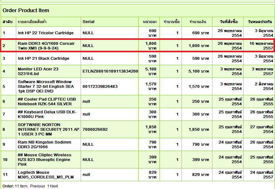The image size is (275, 189).
Task: Select the serial number 7000026692
Action: coord(95,130)
